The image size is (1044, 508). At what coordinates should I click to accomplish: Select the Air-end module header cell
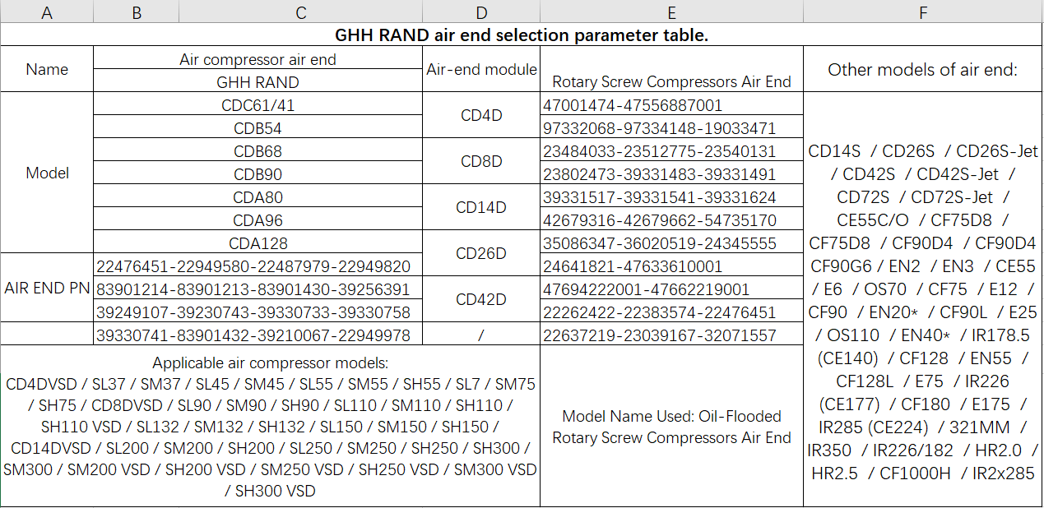click(481, 70)
